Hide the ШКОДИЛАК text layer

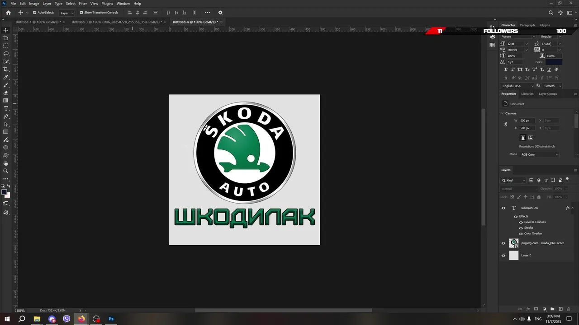tap(503, 208)
